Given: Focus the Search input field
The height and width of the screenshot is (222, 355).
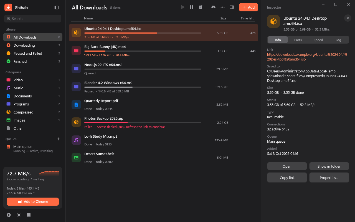Looking at the screenshot, I should pyautogui.click(x=33, y=19).
